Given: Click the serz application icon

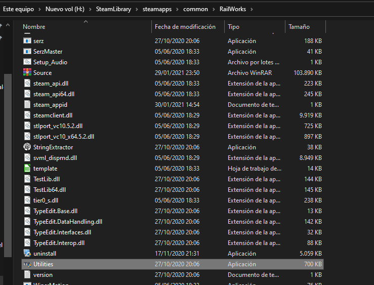Looking at the screenshot, I should 27,41.
